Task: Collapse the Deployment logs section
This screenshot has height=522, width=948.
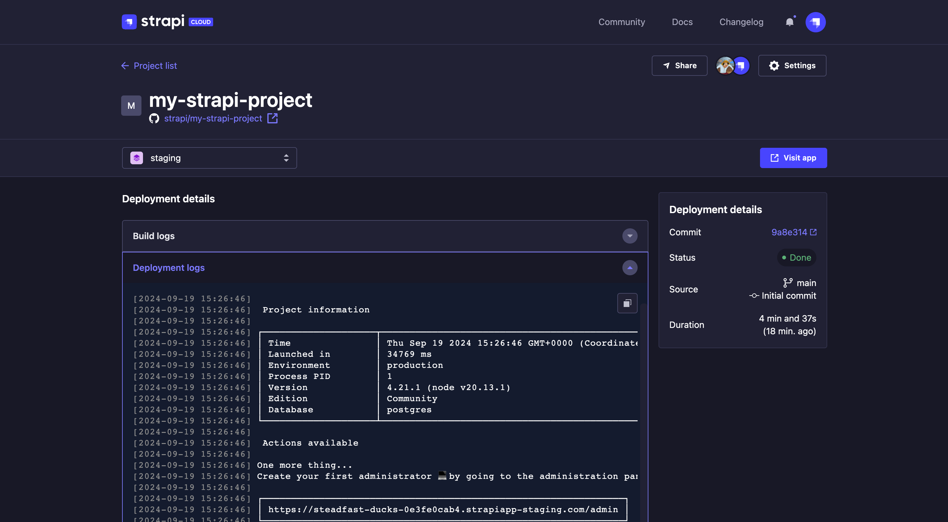Action: [x=631, y=267]
